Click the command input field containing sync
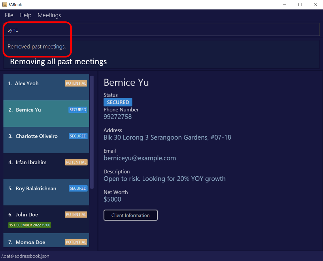The height and width of the screenshot is (261, 323). 162,30
